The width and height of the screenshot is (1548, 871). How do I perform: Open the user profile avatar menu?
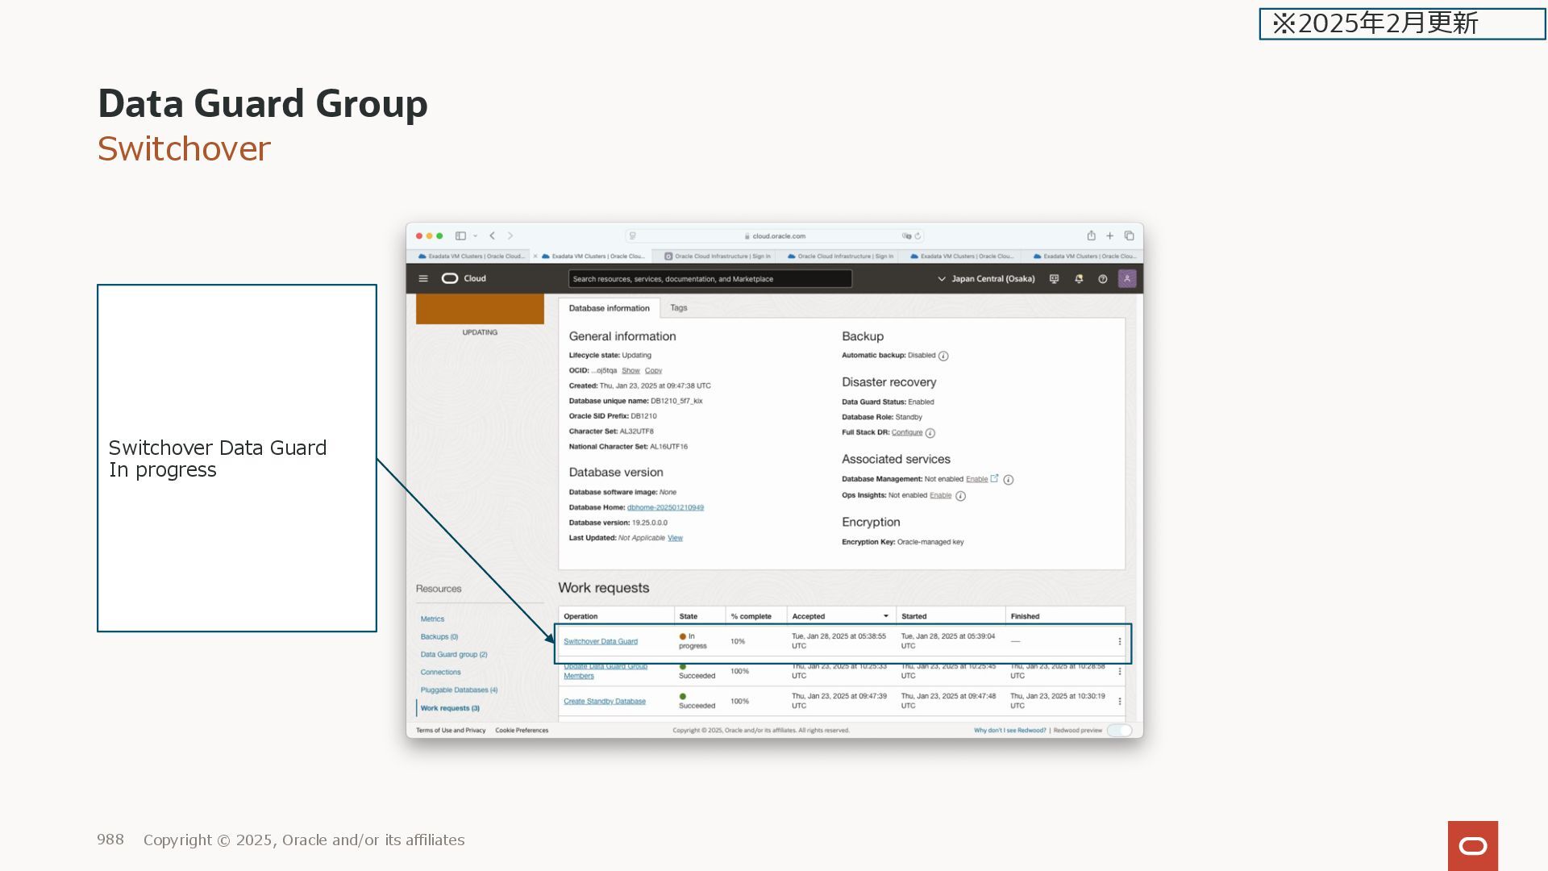(1126, 279)
